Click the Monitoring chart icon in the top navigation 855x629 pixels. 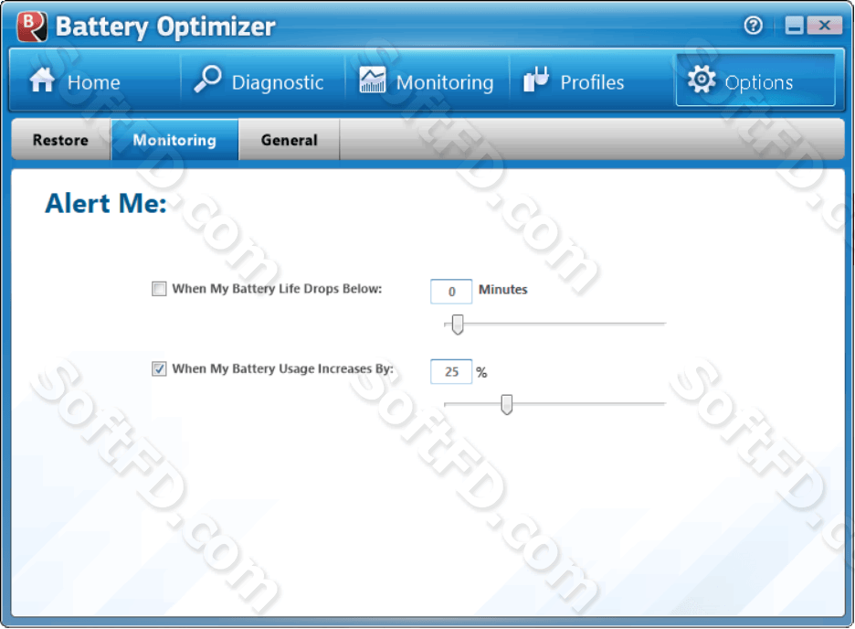tap(373, 80)
